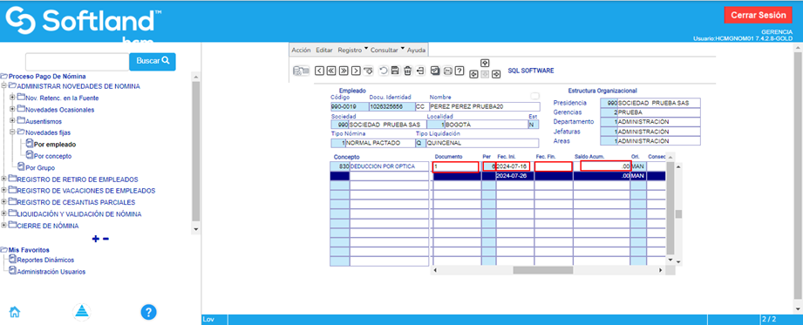Jump to last record with double right arrow
Image resolution: width=803 pixels, height=325 pixels.
344,71
